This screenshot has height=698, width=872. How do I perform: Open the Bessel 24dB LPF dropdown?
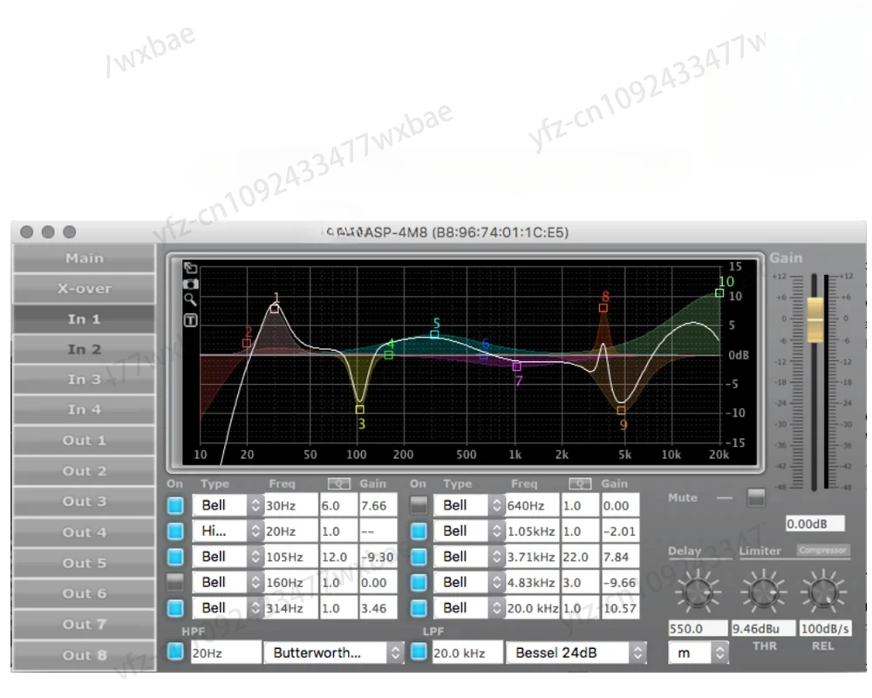click(576, 653)
